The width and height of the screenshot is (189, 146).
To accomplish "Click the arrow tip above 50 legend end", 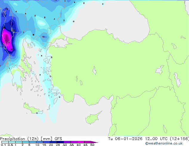I will pyautogui.click(x=94, y=142).
